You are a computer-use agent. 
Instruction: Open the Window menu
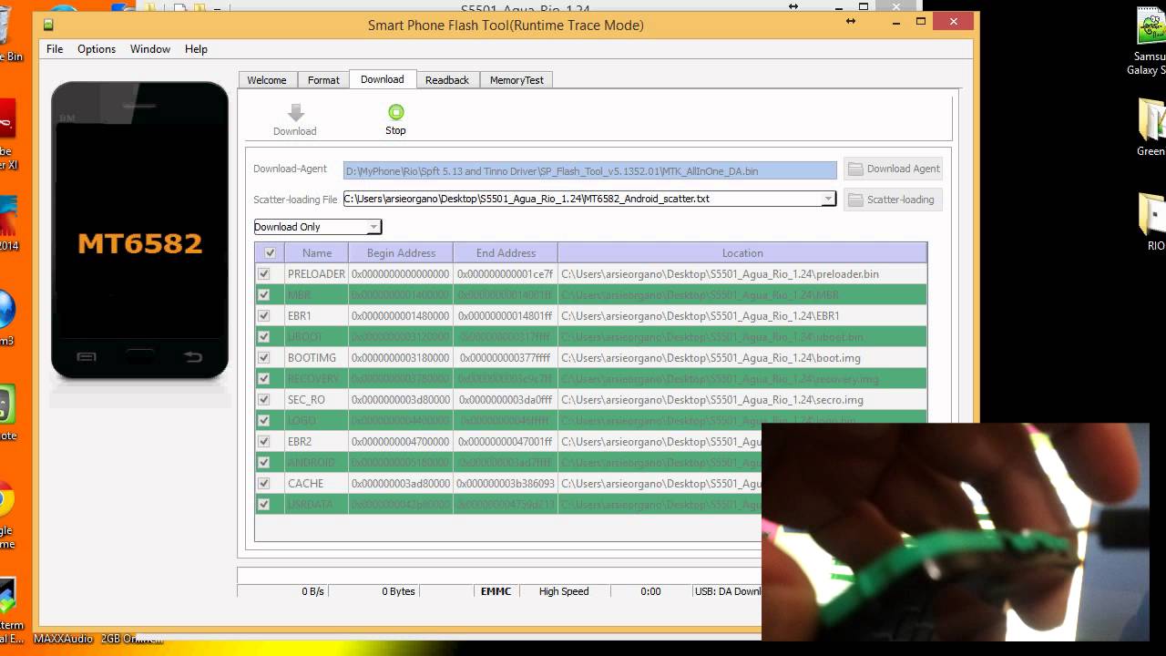150,49
